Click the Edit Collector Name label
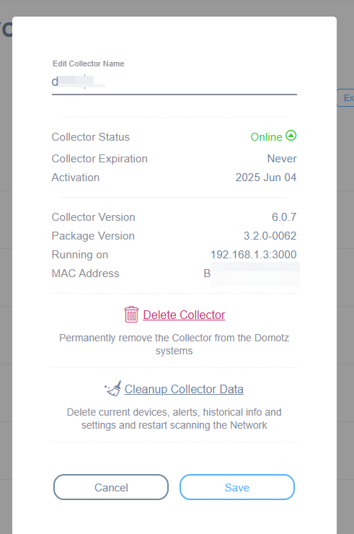The width and height of the screenshot is (354, 534). 88,64
